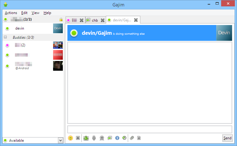Screen dimensions: 237x146
Task: Click the cartoon avatar of buddy (2)
Action: [58, 45]
